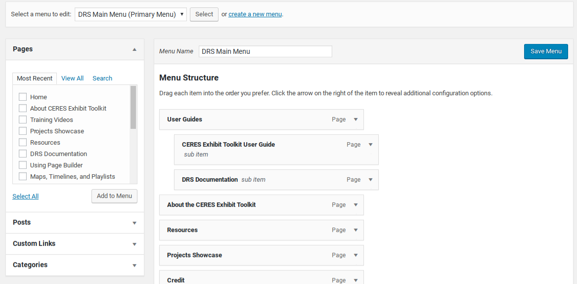Tick the Resources page checkbox
The width and height of the screenshot is (577, 284).
pos(23,143)
